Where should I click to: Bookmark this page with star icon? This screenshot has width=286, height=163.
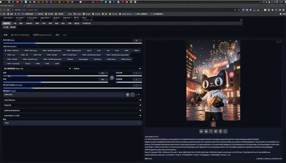(x=239, y=10)
